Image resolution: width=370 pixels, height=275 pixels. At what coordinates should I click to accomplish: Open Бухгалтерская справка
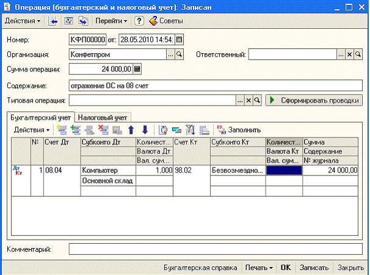point(200,268)
